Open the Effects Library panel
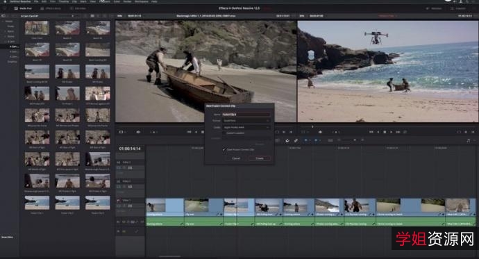 (x=51, y=8)
